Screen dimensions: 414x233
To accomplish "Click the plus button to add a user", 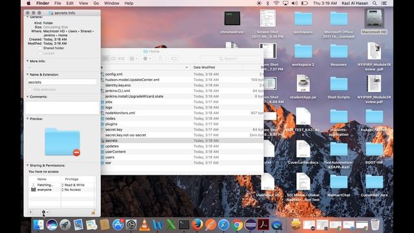I will click(30, 212).
